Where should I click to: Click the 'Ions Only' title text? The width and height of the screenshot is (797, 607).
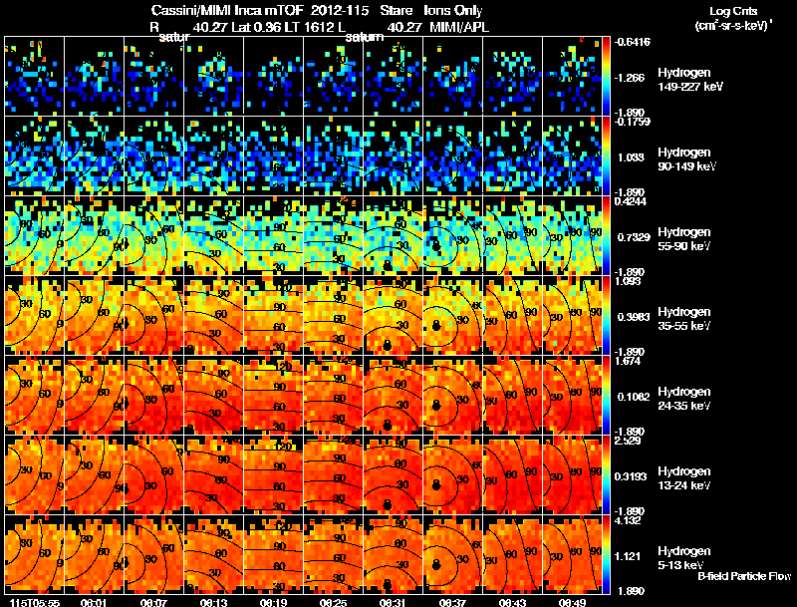(453, 10)
